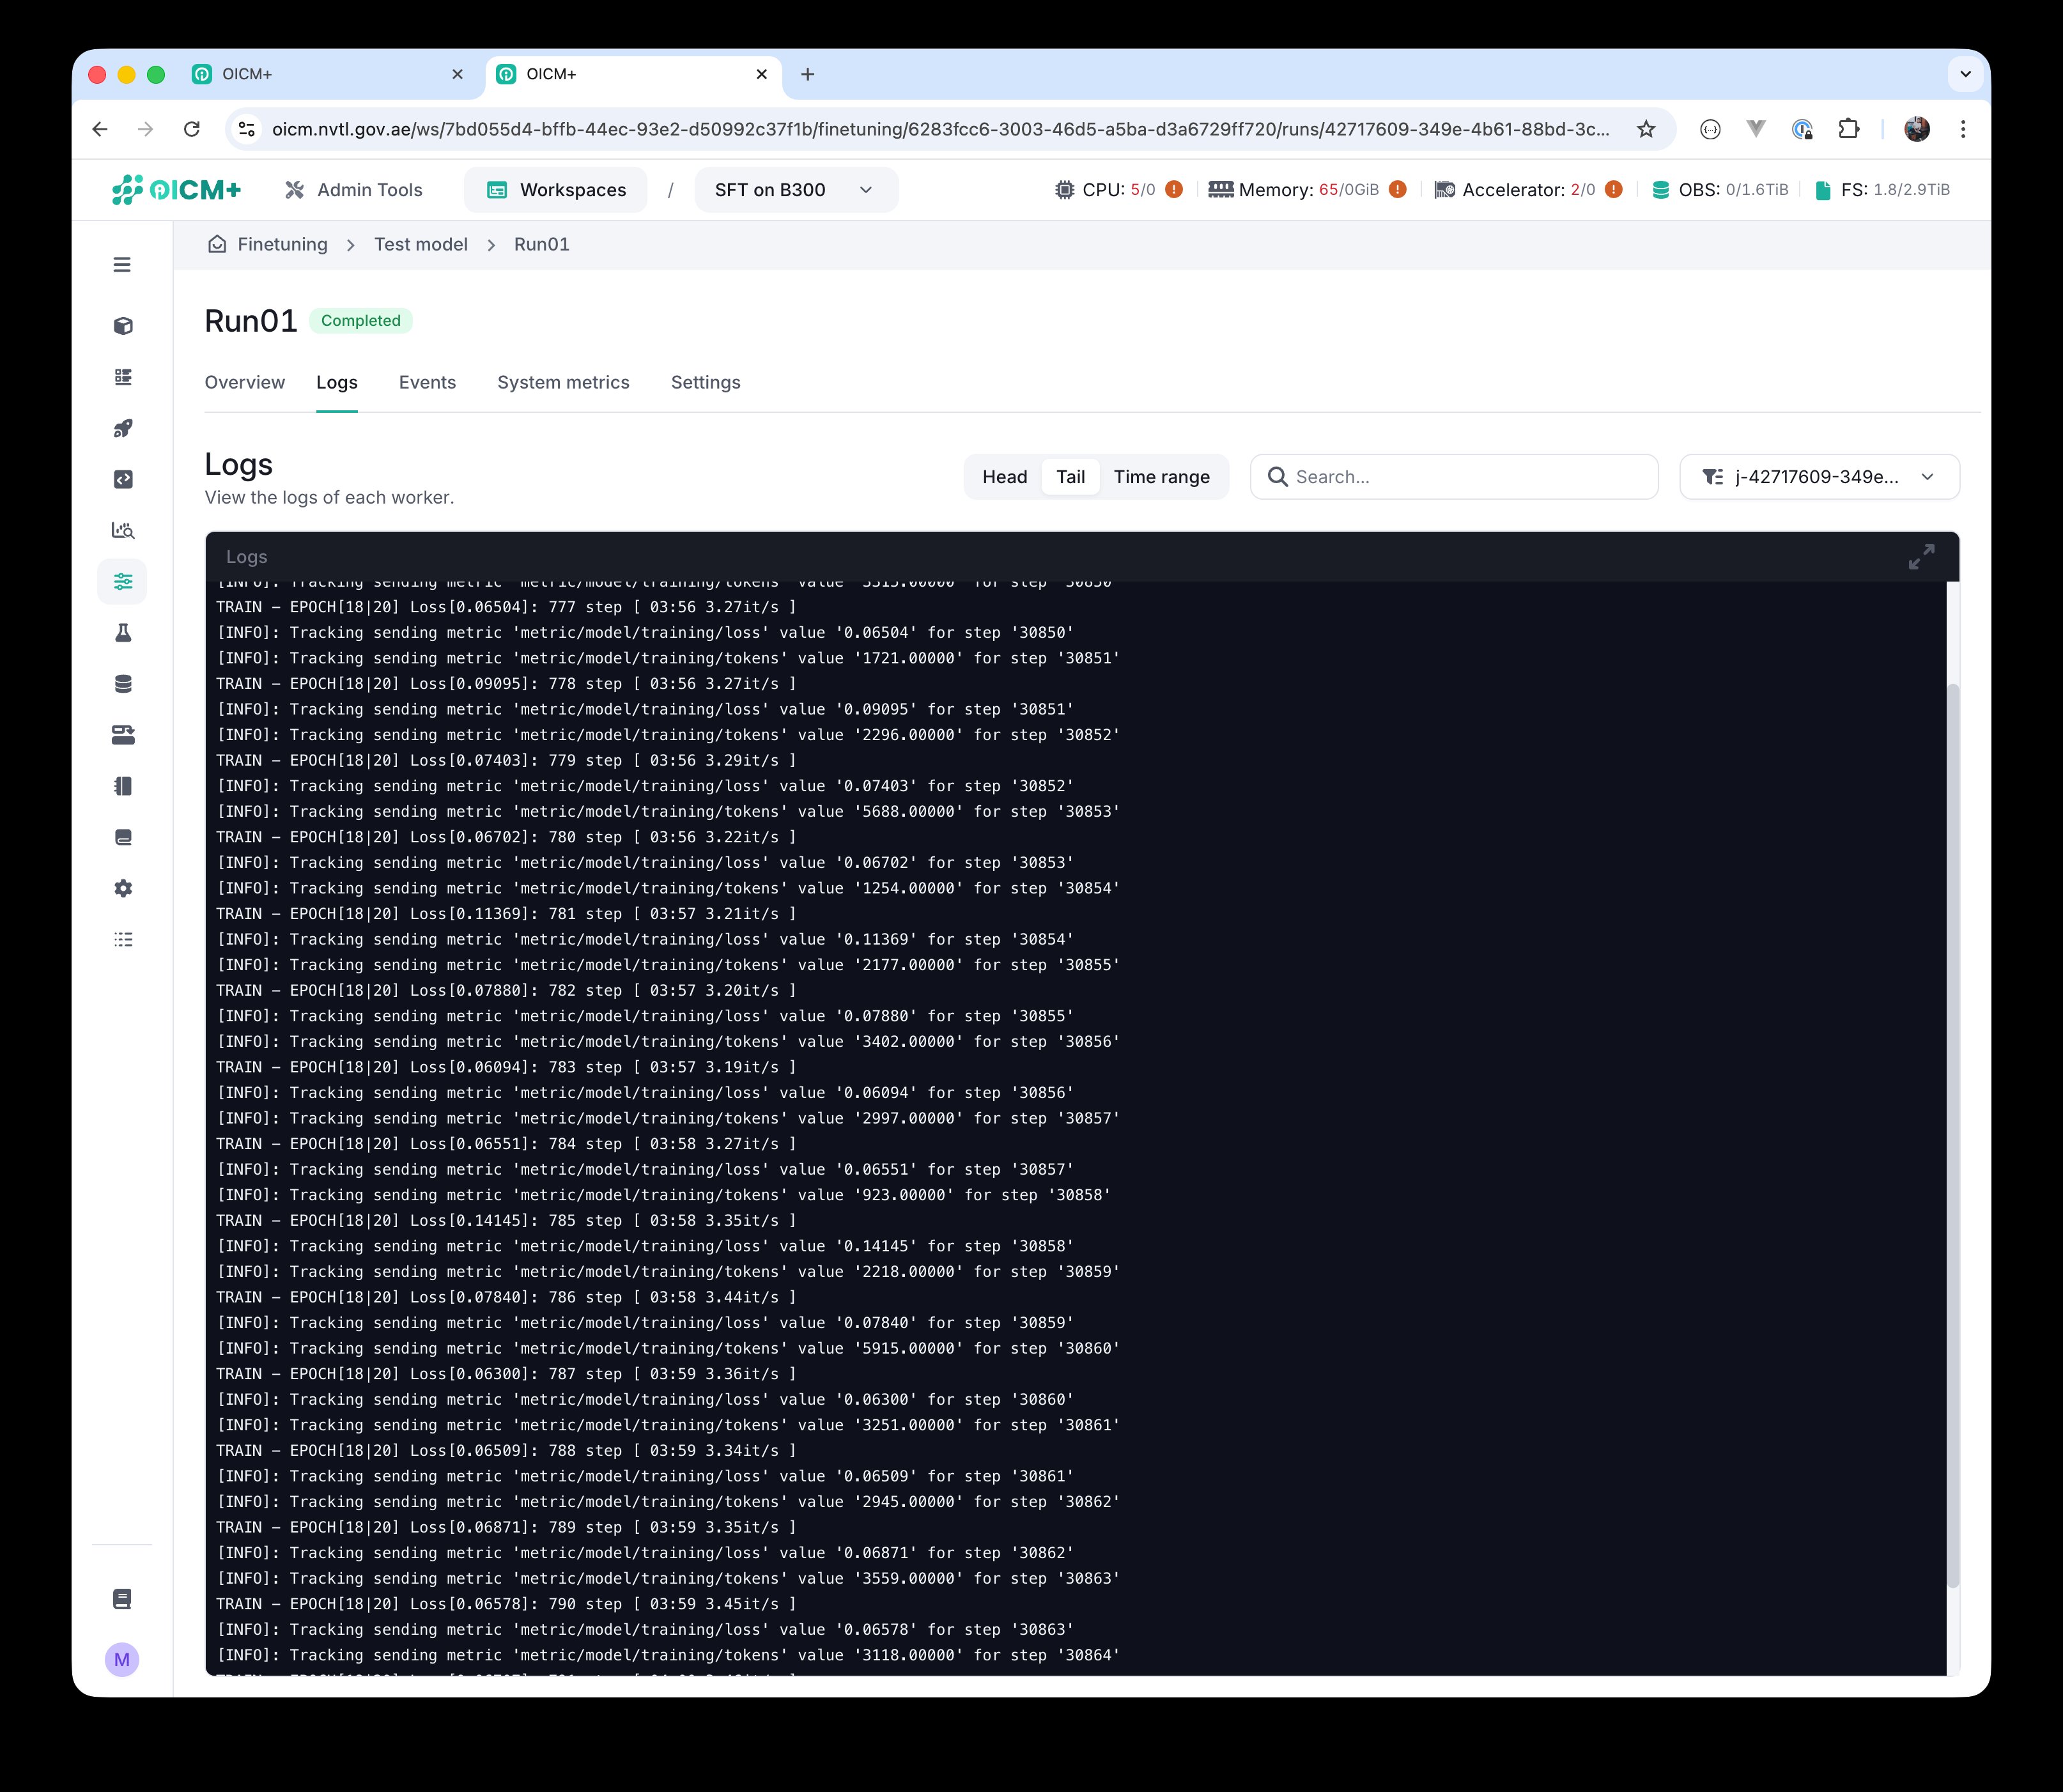Image resolution: width=2063 pixels, height=1792 pixels.
Task: Click the site info icon in address bar
Action: 247,129
